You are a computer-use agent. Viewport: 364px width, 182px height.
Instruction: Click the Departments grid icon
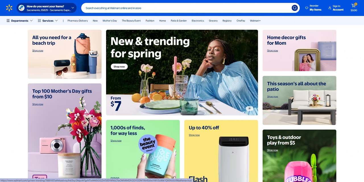[x=8, y=21]
